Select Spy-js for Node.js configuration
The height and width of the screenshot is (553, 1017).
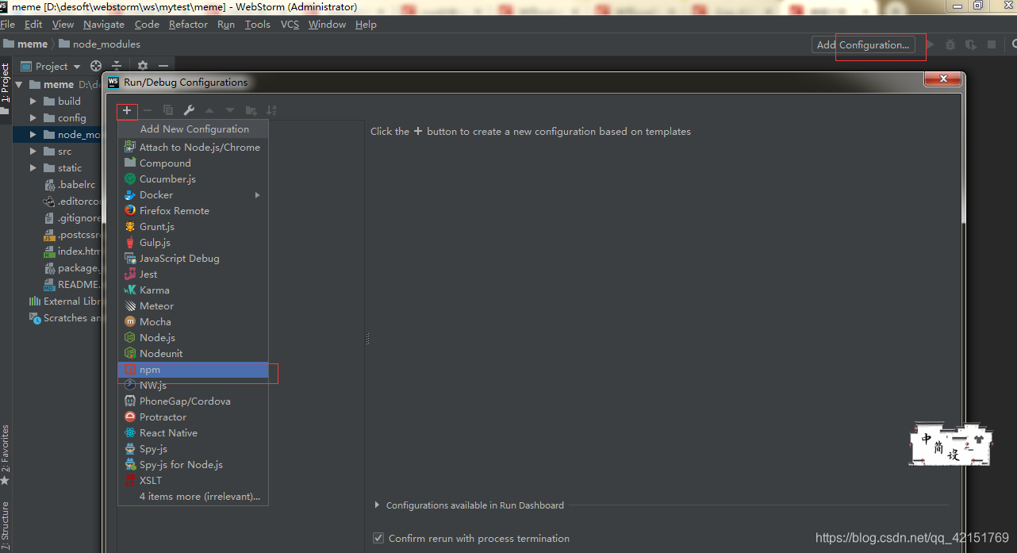tap(193, 464)
